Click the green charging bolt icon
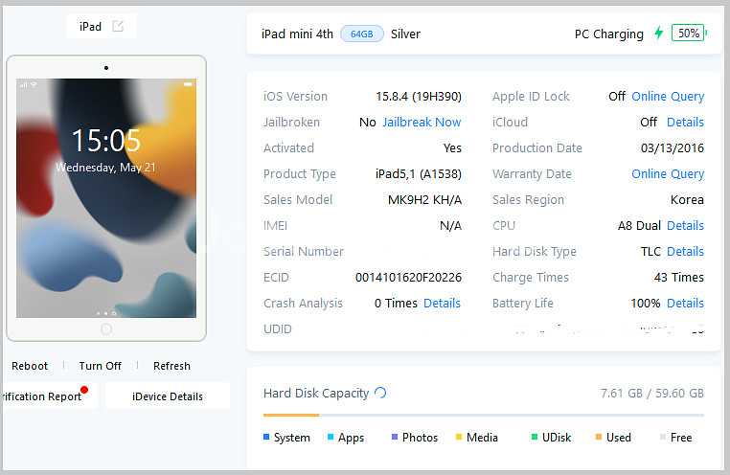This screenshot has height=475, width=730. (x=658, y=33)
